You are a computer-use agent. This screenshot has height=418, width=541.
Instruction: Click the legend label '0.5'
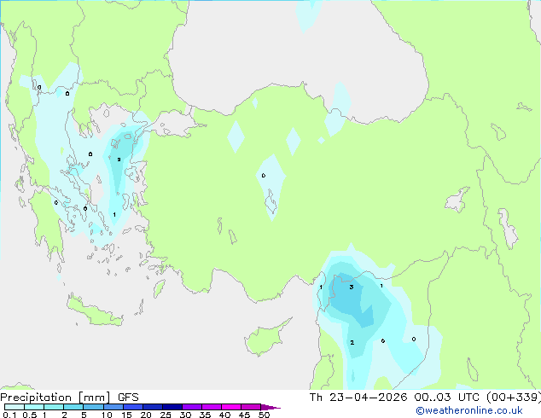pos(29,415)
